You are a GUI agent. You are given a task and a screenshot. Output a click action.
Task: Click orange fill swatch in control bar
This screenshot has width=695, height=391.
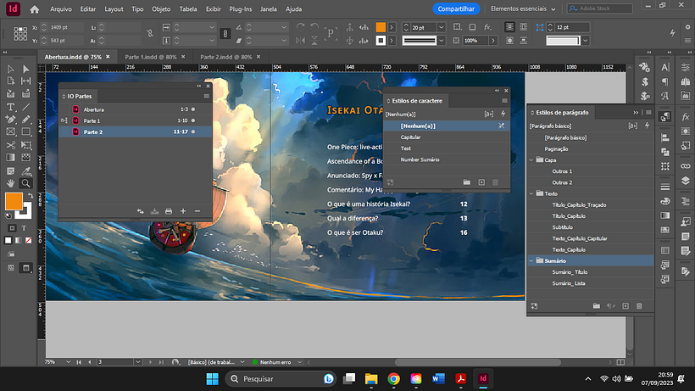point(381,27)
